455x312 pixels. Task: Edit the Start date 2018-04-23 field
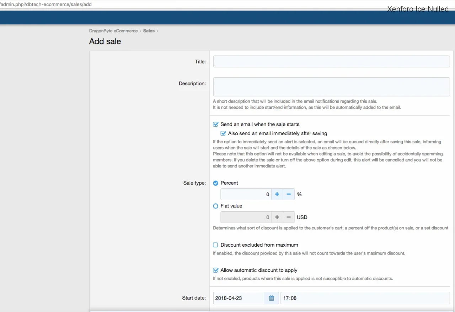(x=238, y=298)
